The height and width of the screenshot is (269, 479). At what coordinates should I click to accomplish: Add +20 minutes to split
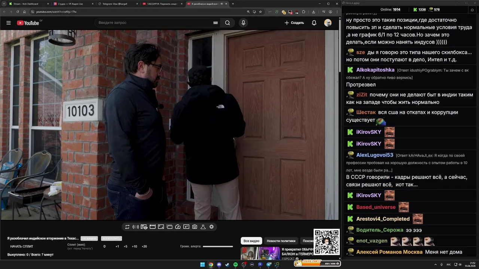144,247
